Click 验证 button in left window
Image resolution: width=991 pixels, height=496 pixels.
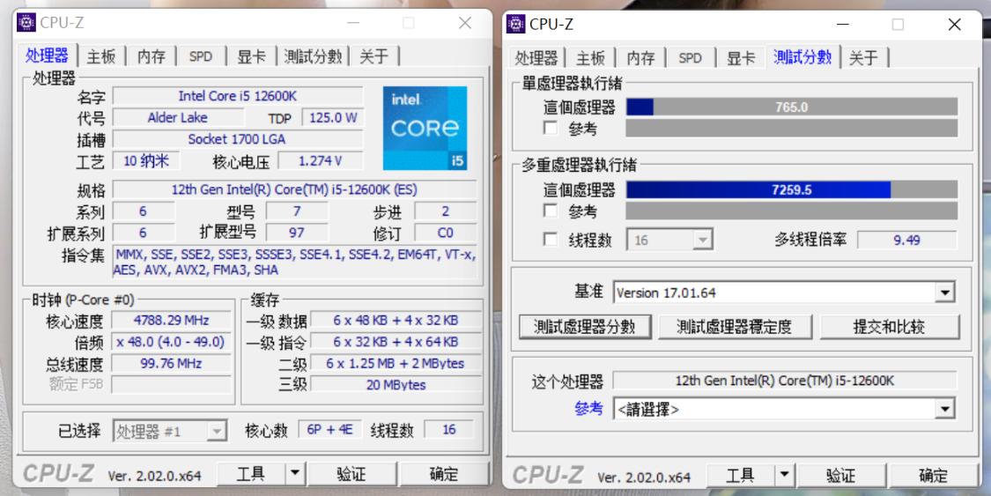click(351, 473)
